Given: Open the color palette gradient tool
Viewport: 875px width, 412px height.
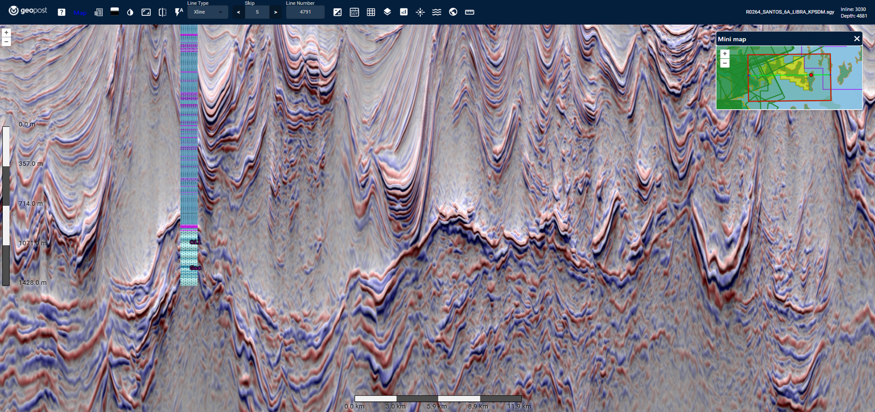Looking at the screenshot, I should 114,12.
